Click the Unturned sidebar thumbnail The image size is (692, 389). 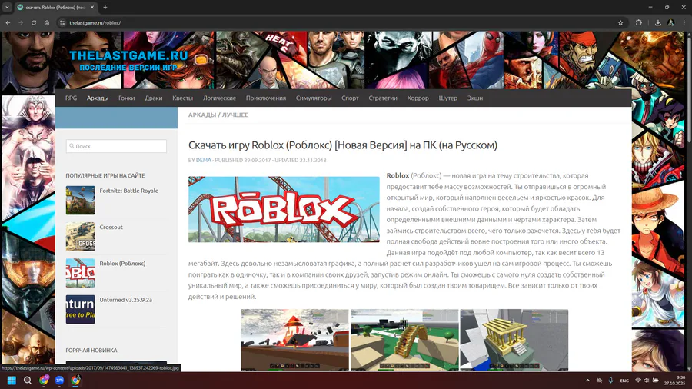click(x=80, y=309)
